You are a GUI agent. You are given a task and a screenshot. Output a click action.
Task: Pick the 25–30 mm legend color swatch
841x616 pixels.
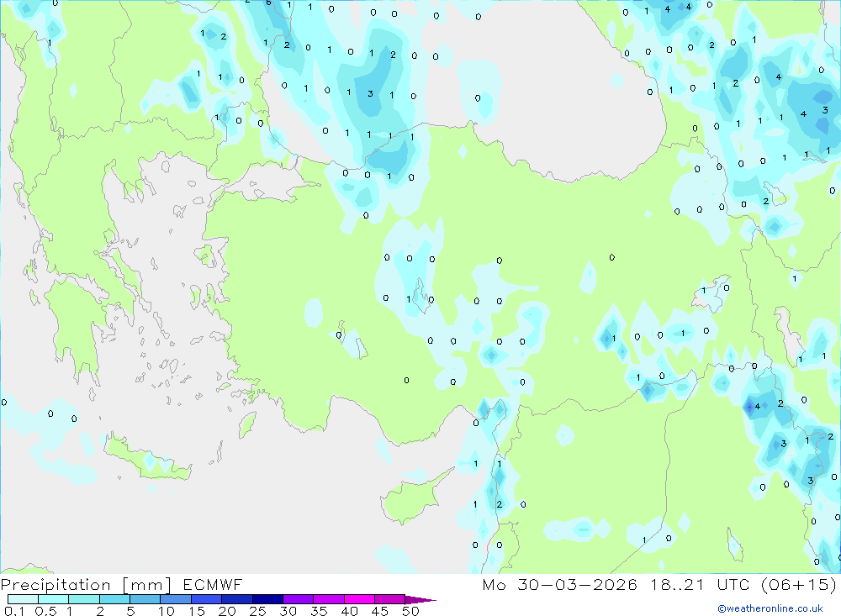coord(267,599)
